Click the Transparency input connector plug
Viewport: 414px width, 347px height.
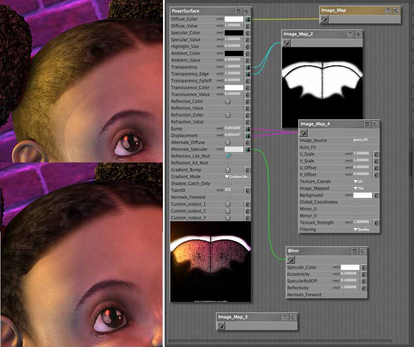(248, 67)
